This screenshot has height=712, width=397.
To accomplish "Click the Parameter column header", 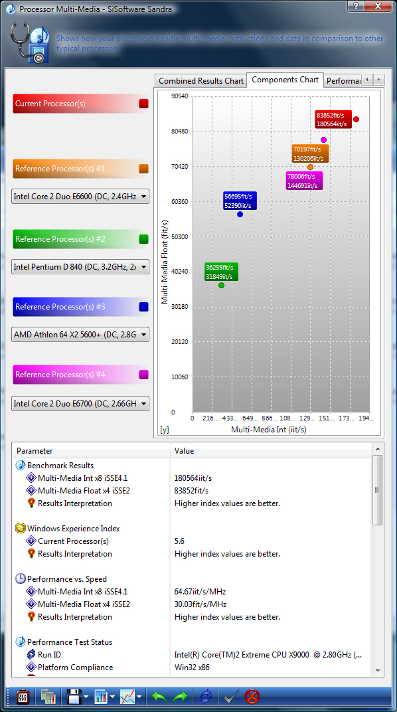I will (x=92, y=451).
